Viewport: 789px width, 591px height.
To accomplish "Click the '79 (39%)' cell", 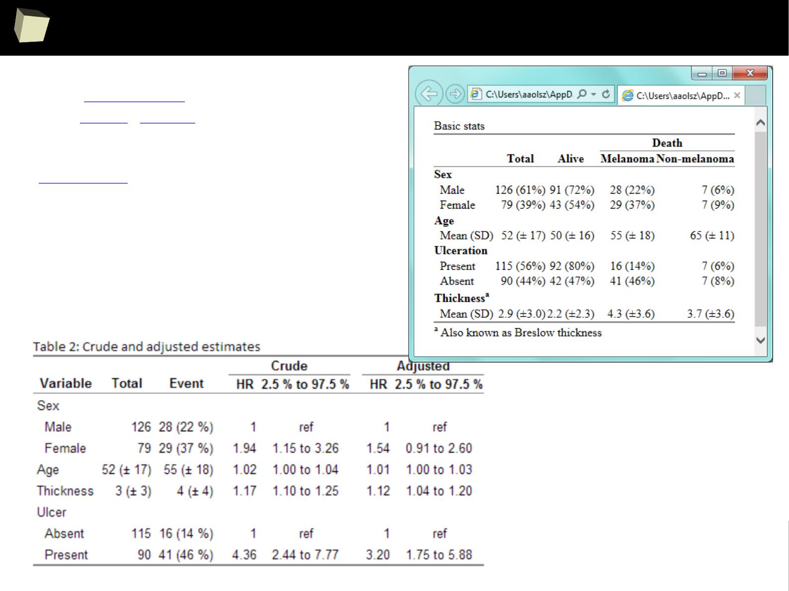I will coord(523,205).
